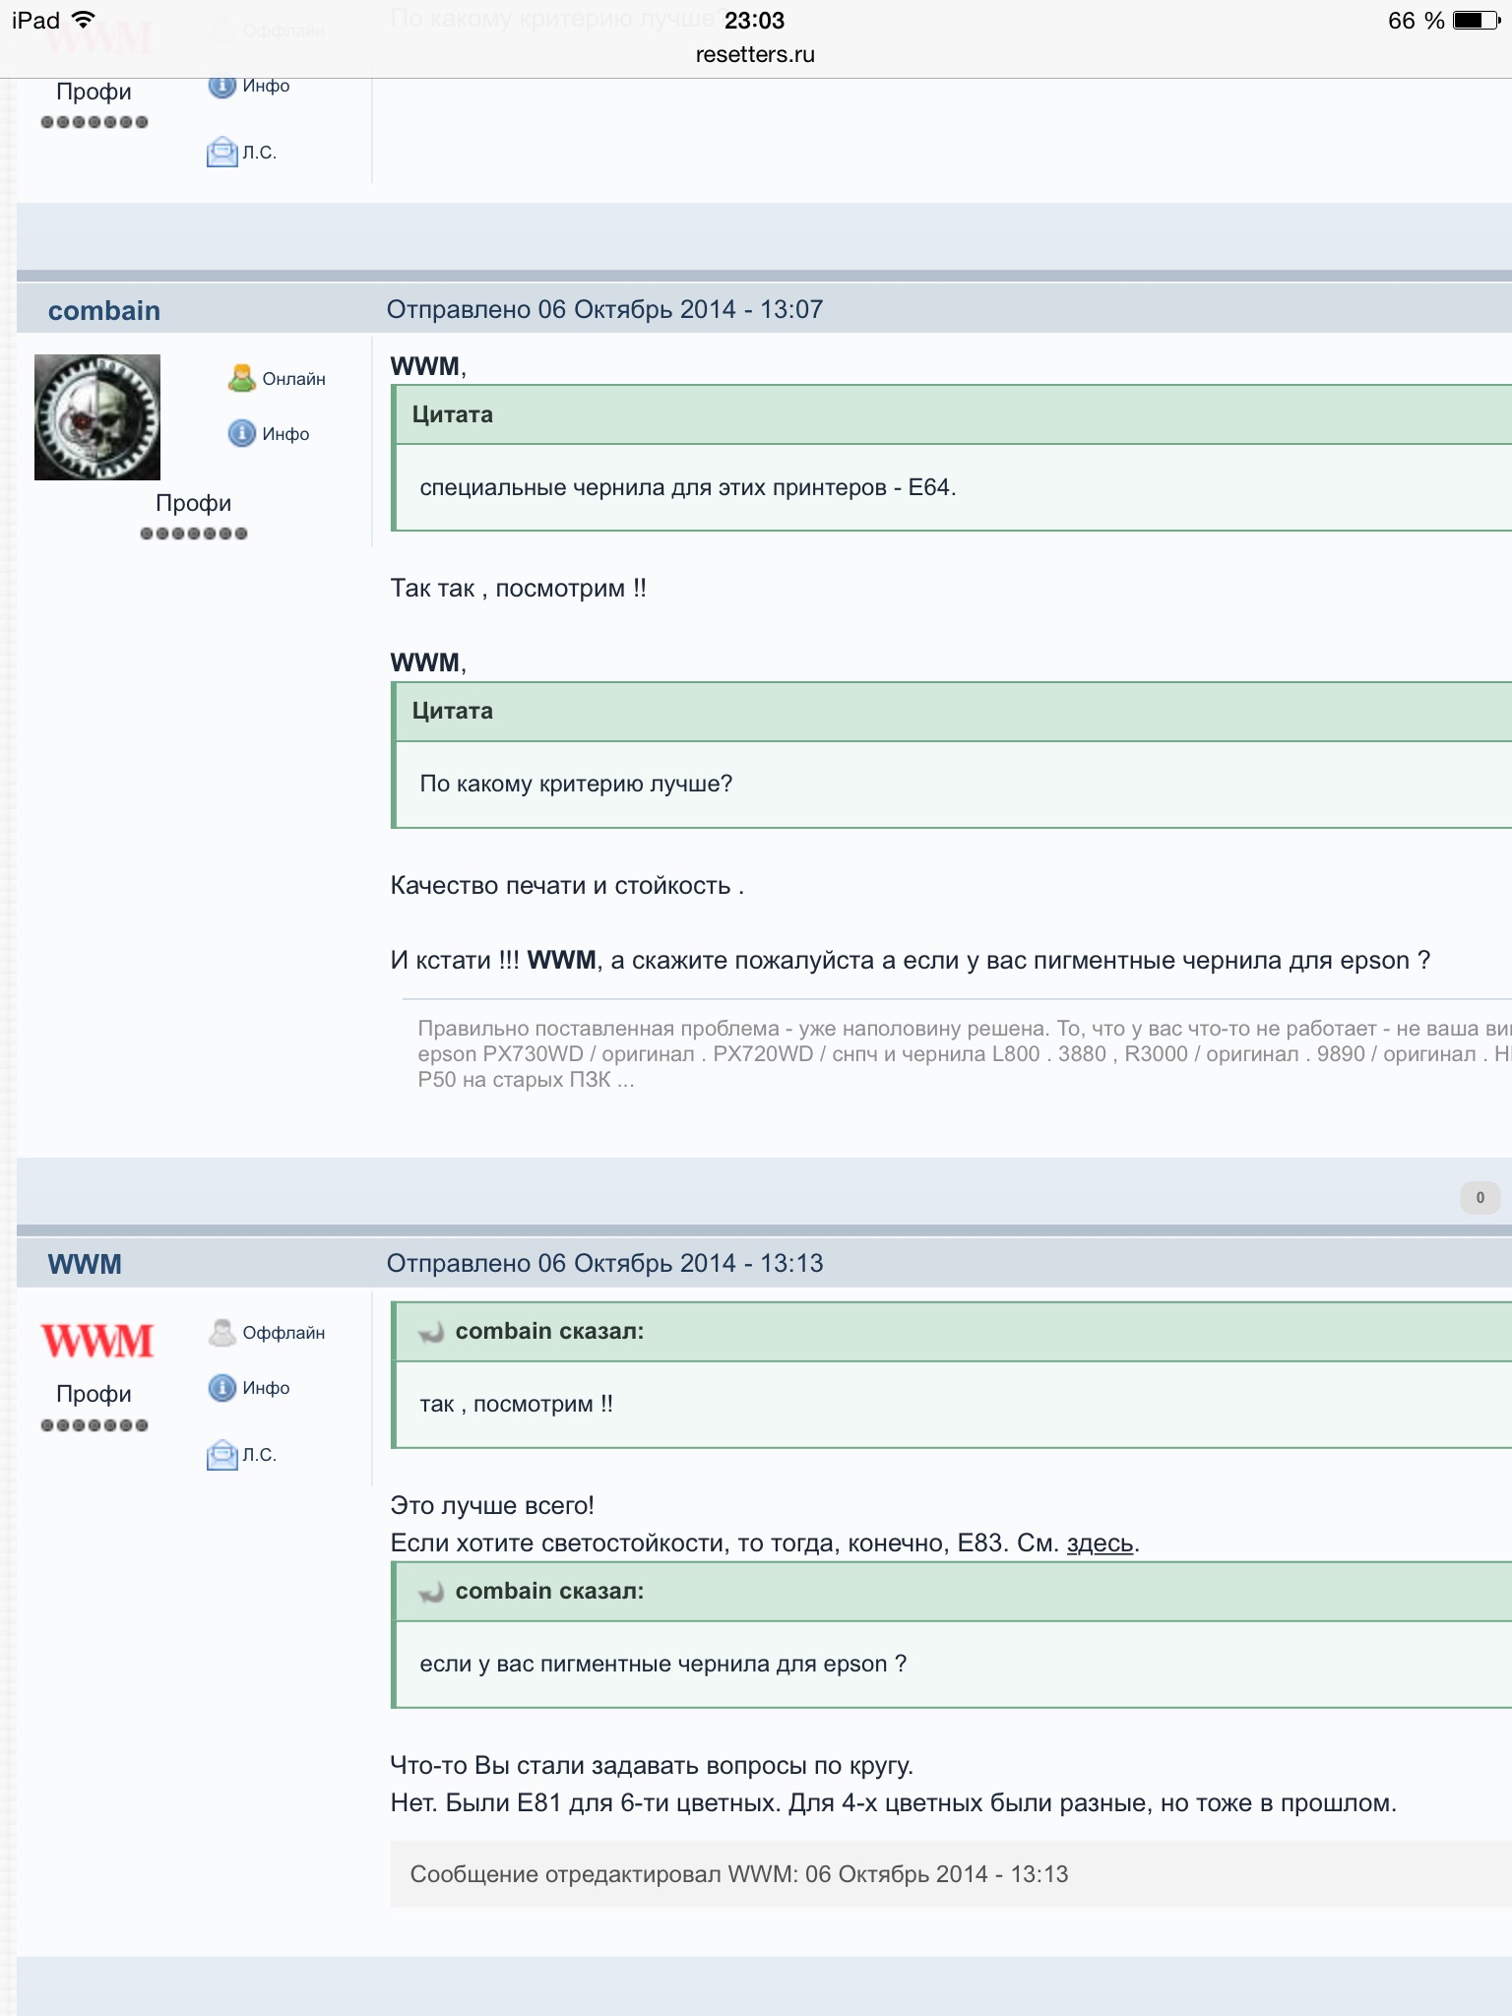1512x2016 pixels.
Task: Tap the resetters.ru address bar
Action: [x=755, y=55]
